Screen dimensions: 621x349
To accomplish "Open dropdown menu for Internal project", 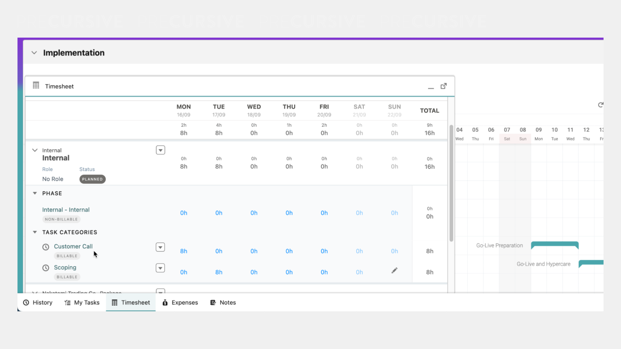I will (x=160, y=150).
